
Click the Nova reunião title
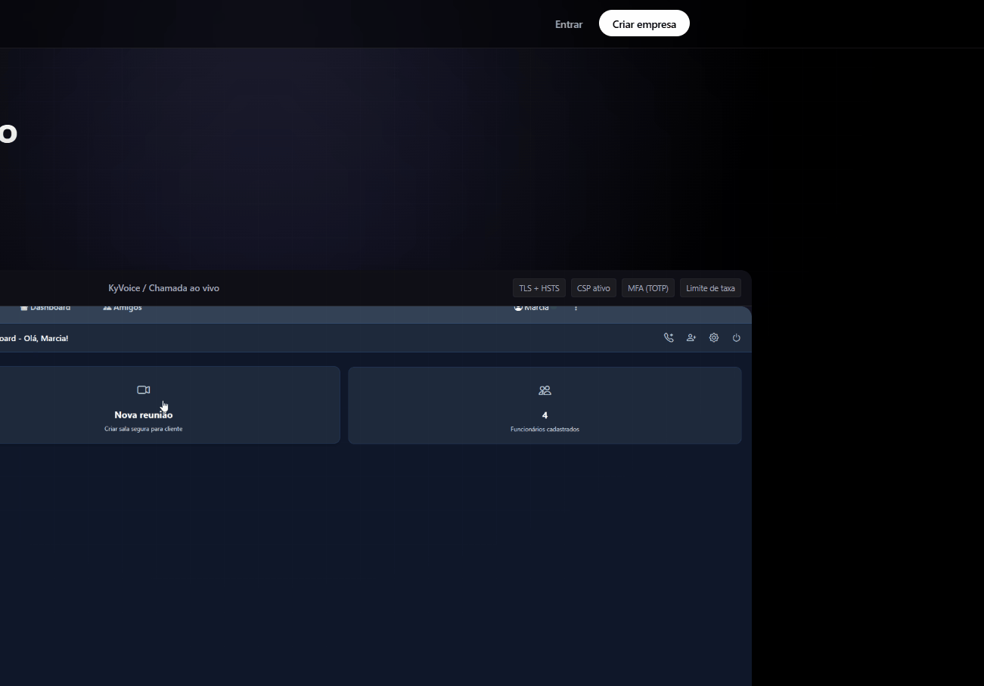[x=143, y=415]
